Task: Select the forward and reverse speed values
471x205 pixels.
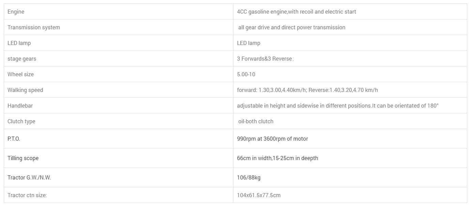Action: coord(307,90)
